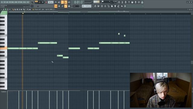Click the play/pause transport button
Screen dimensions: 193x109
[40, 2]
